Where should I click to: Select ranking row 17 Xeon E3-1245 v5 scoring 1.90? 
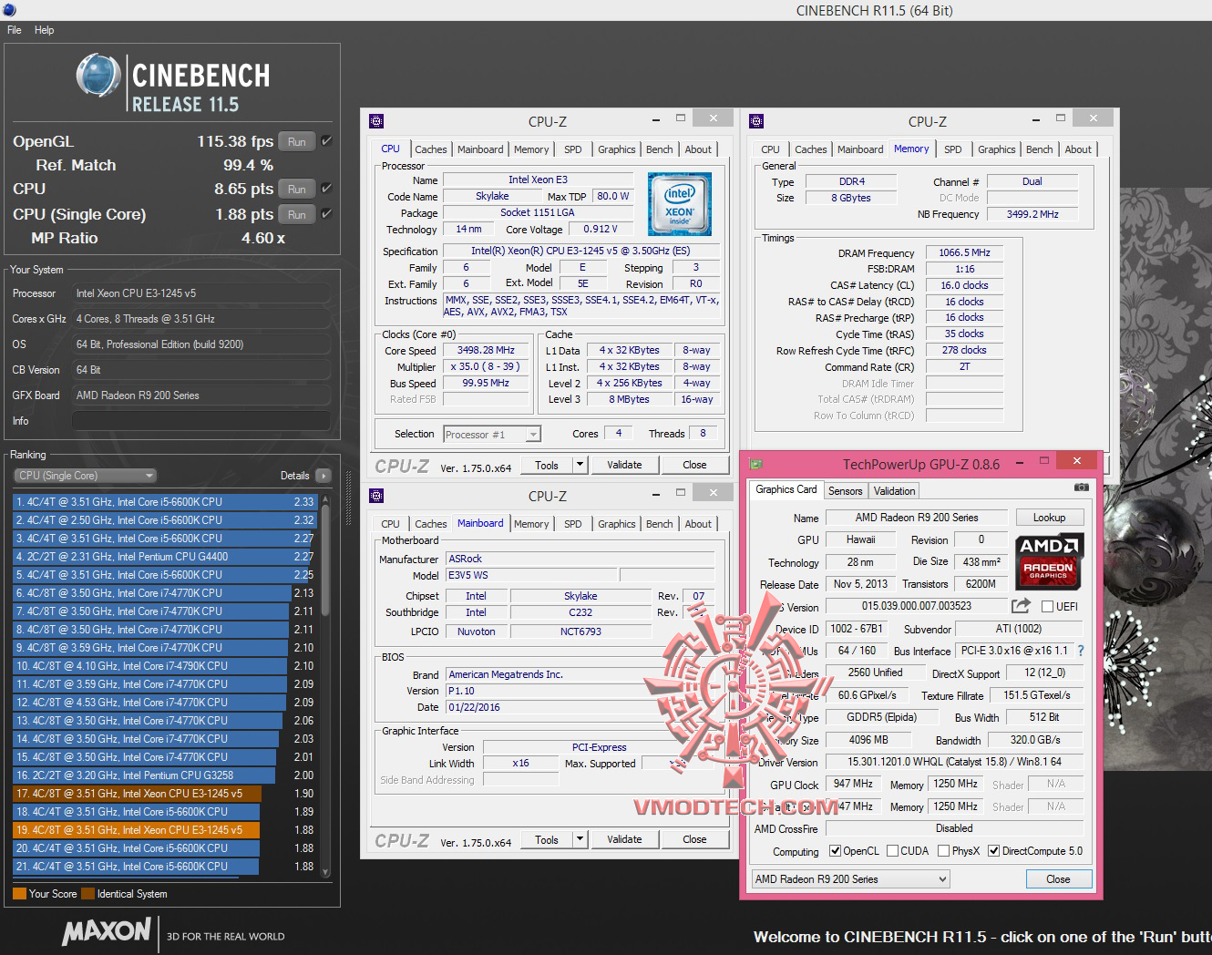(x=165, y=794)
